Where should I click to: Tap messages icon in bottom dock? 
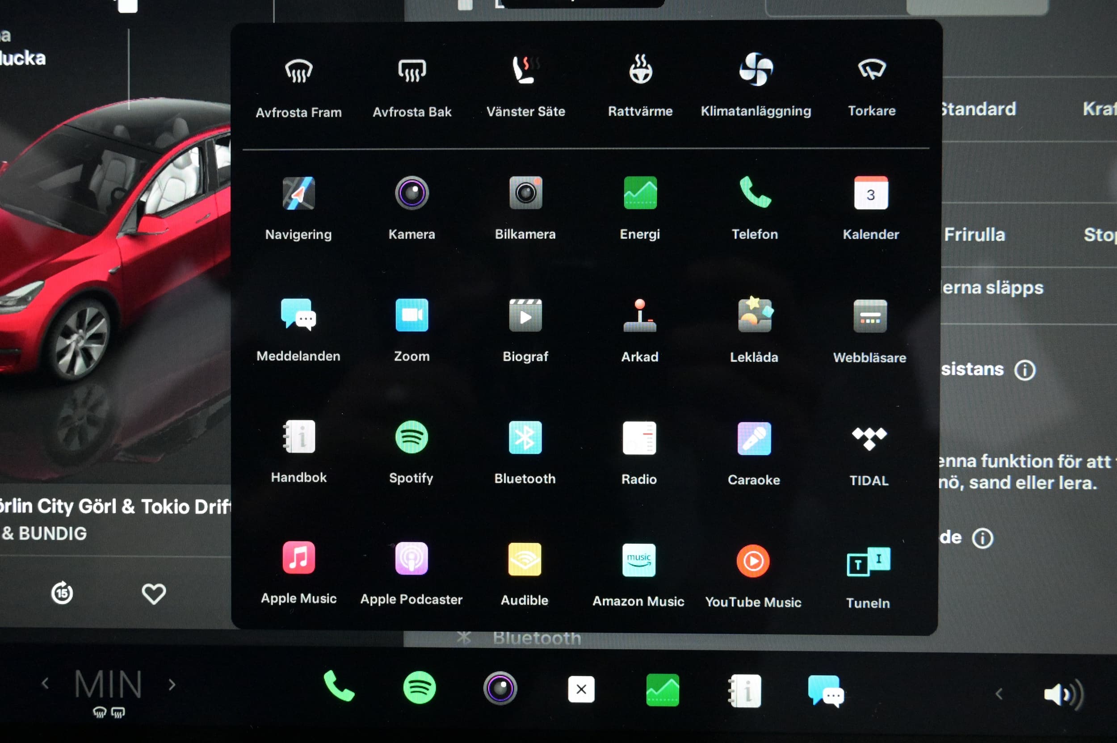pos(826,691)
